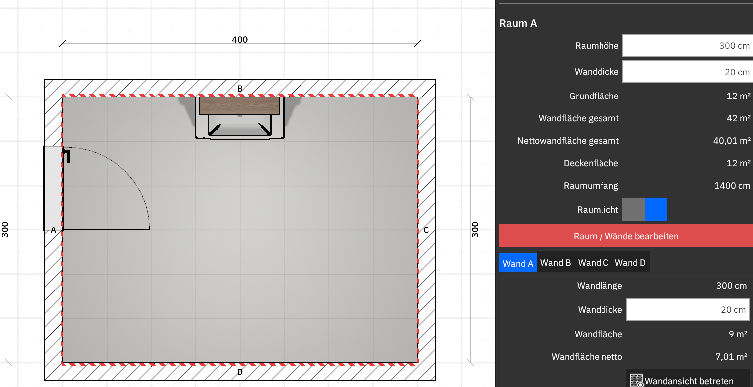Click the door handle symbol in floor plan
This screenshot has width=753, height=387.
[x=67, y=156]
